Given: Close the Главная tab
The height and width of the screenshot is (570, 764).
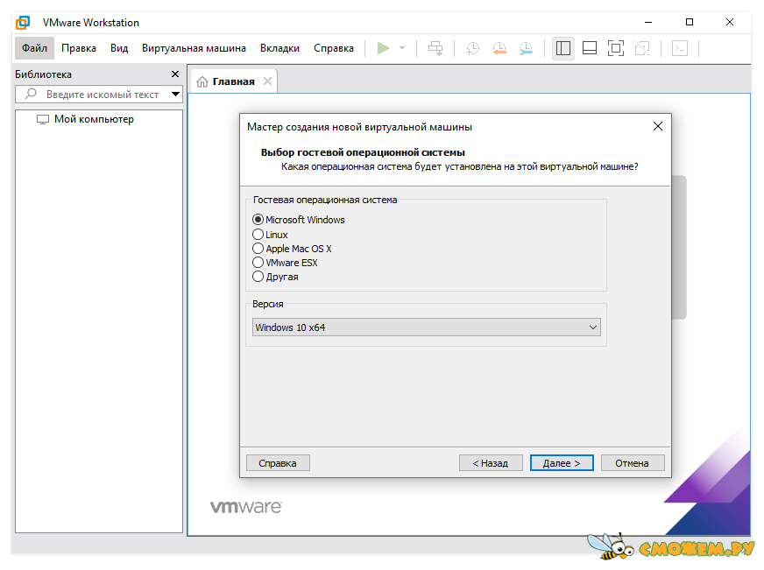Looking at the screenshot, I should click(267, 81).
